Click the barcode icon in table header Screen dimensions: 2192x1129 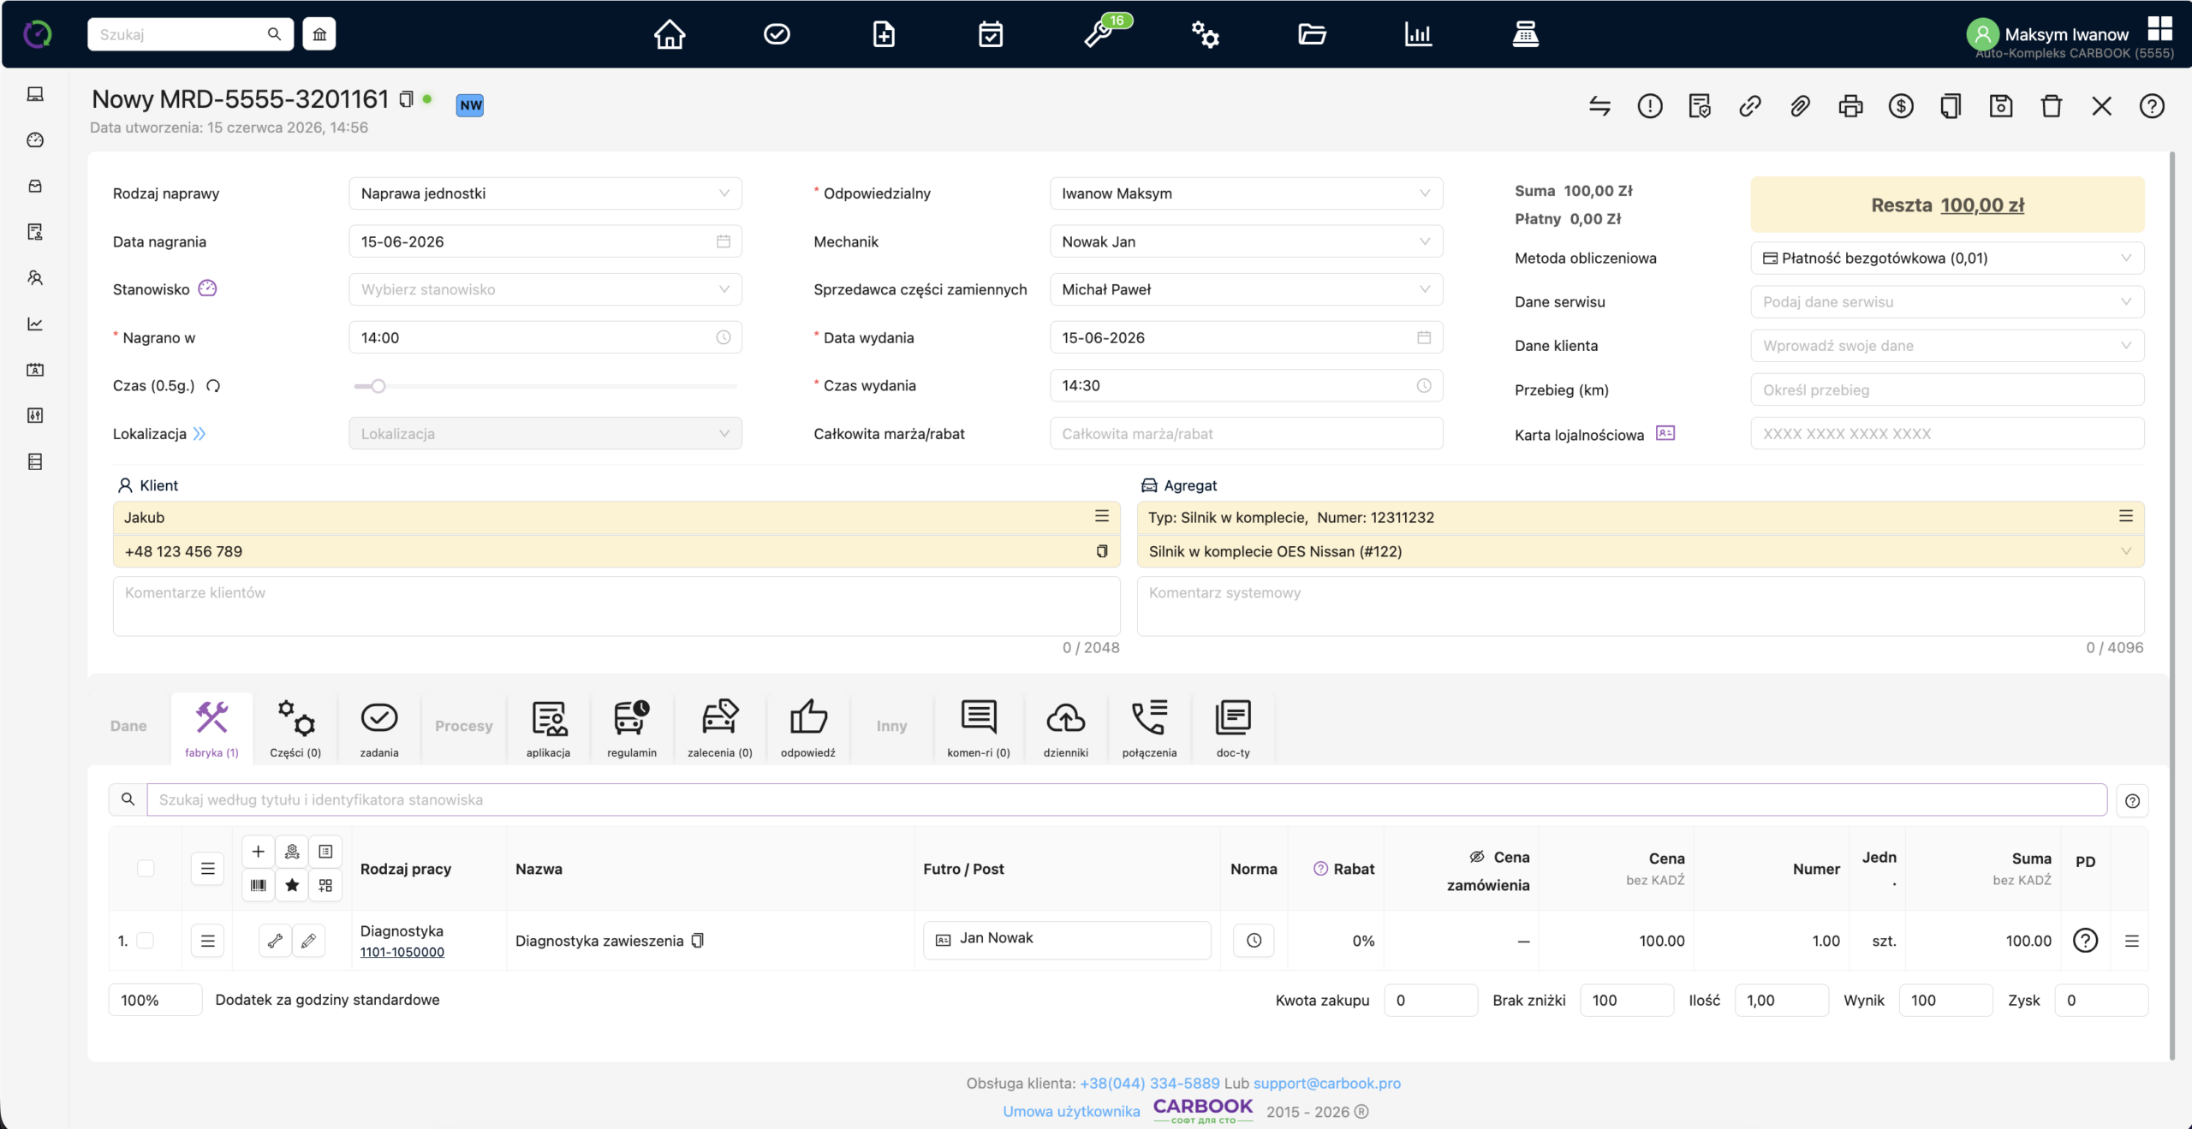(259, 885)
